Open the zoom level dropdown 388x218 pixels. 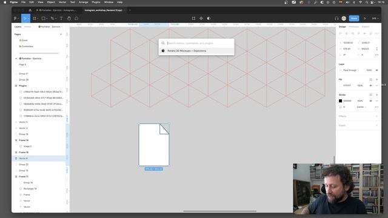click(x=375, y=18)
